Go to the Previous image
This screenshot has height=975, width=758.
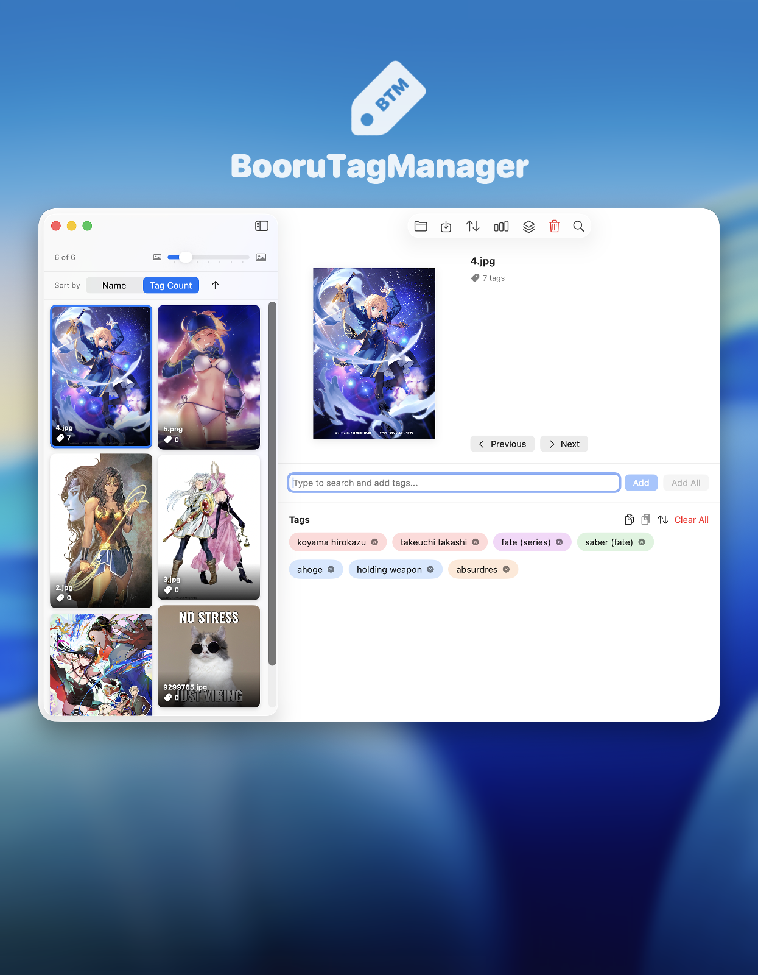(502, 444)
